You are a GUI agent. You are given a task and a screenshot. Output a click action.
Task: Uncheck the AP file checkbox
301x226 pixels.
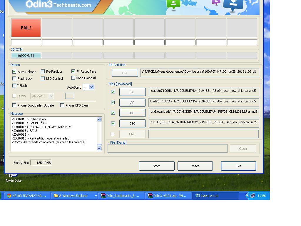113,102
